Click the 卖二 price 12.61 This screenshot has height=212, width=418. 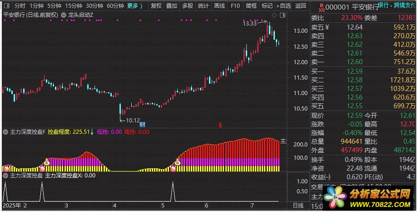[354, 53]
